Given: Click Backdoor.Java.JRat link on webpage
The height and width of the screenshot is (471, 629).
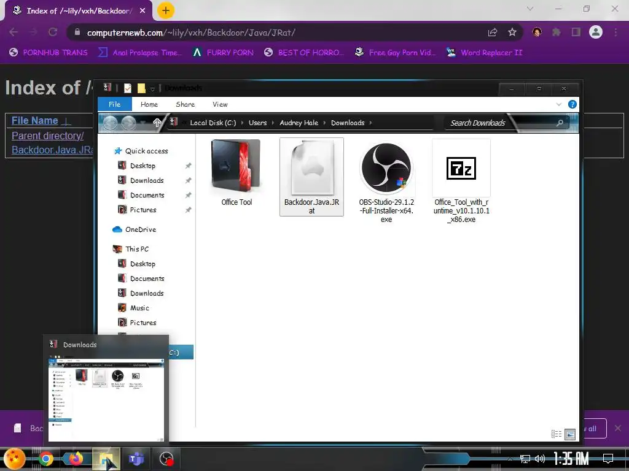Looking at the screenshot, I should [x=52, y=150].
